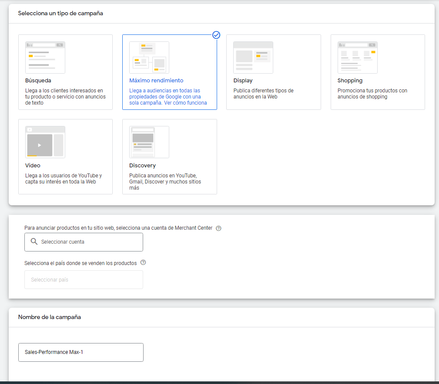
Task: Toggle the blue checkmark on Máximo rendimiento
Action: click(216, 35)
